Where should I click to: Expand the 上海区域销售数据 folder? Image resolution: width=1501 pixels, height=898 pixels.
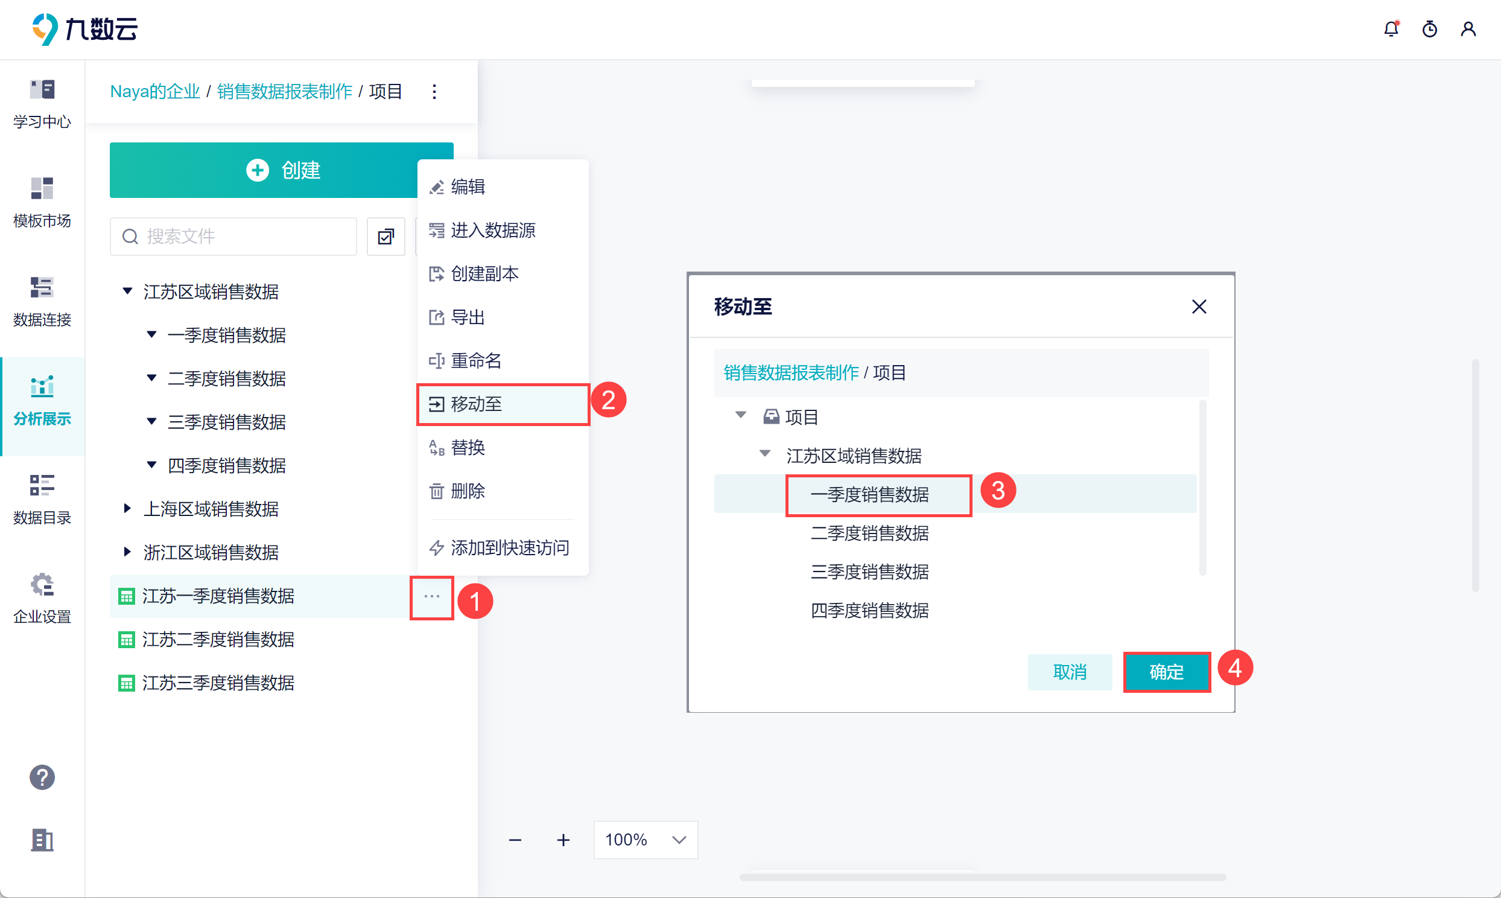128,508
